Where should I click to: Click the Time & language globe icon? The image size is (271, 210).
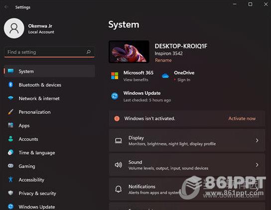[11, 152]
